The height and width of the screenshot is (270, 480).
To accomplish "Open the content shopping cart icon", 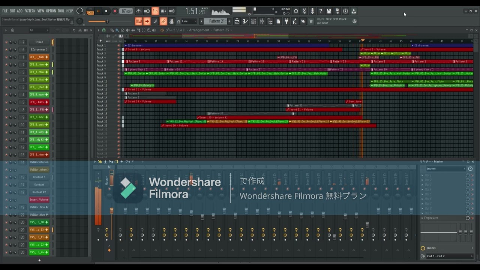I will 311,21.
